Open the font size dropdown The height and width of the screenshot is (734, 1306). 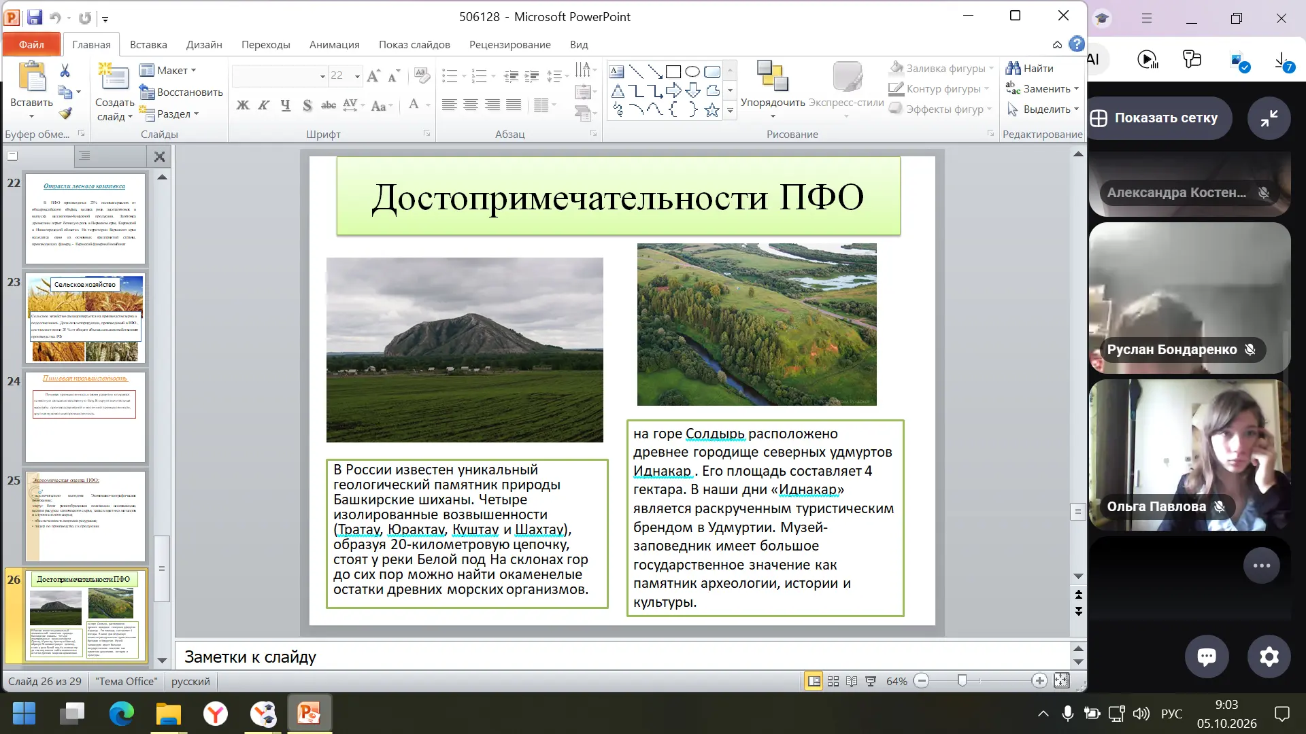[x=357, y=76]
